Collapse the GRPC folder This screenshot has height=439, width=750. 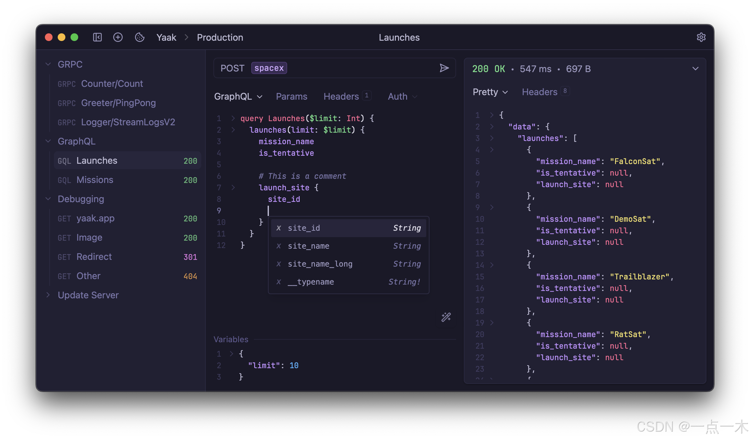[x=48, y=64]
